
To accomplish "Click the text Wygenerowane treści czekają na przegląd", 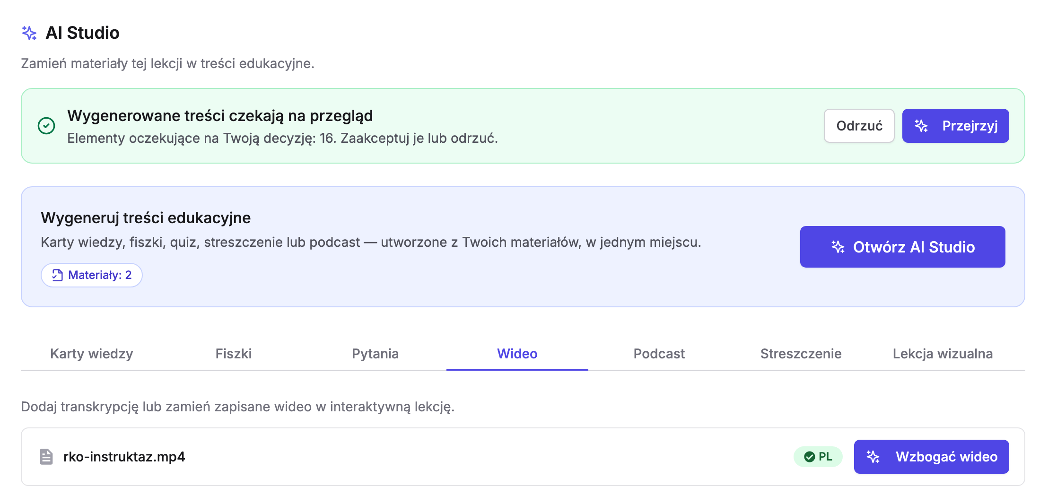I will coord(220,116).
